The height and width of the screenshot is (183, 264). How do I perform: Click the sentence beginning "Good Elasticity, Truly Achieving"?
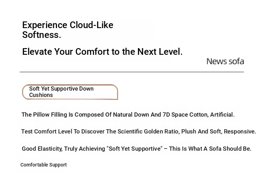tap(137, 149)
